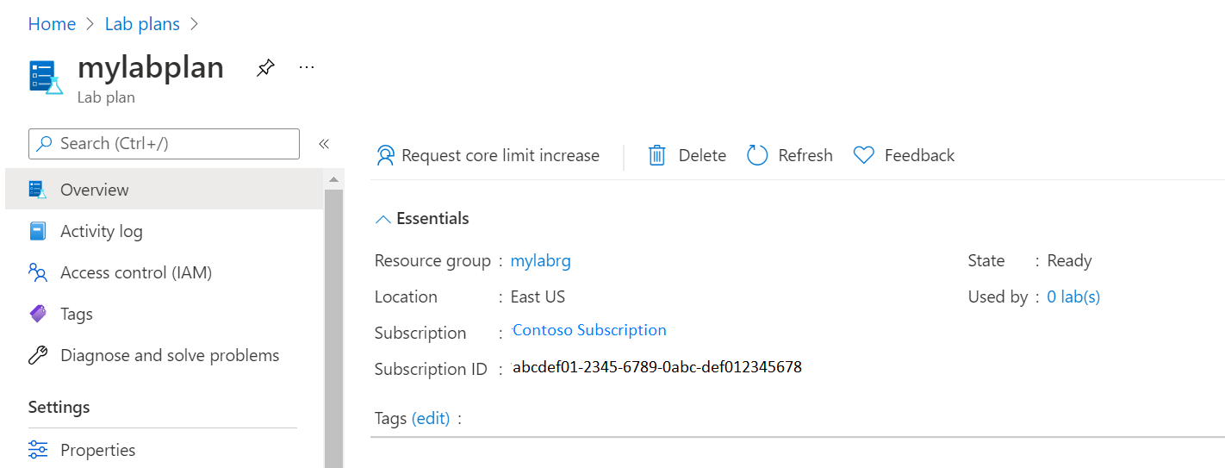Image resolution: width=1225 pixels, height=468 pixels.
Task: Open Properties under Settings
Action: 97,450
